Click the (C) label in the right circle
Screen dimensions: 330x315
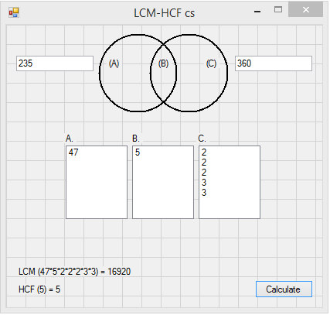click(x=211, y=63)
